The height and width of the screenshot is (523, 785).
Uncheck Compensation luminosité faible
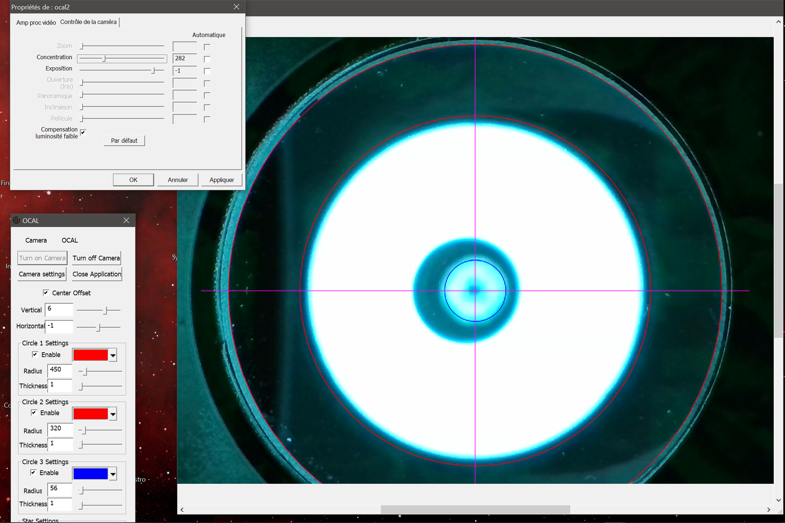pos(83,133)
